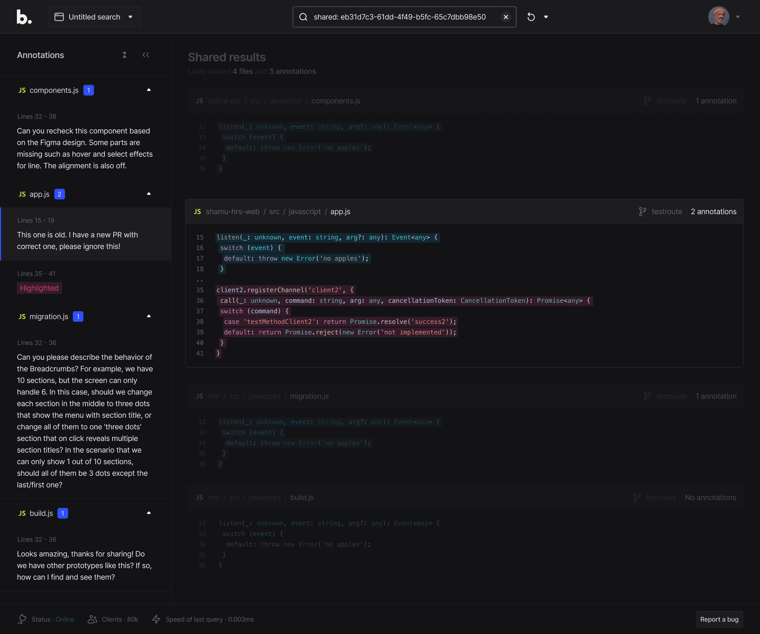Collapse the app.js annotation group

(148, 194)
